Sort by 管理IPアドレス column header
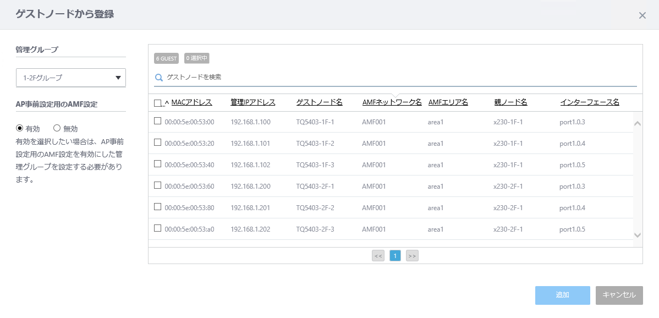The image size is (659, 318). [x=253, y=102]
